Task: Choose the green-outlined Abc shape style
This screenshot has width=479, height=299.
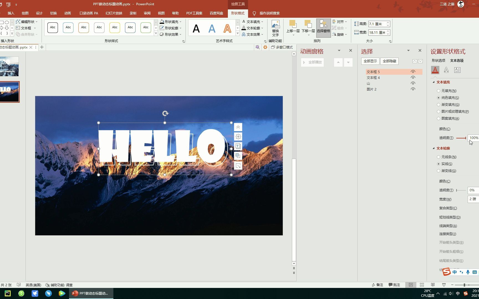Action: pyautogui.click(x=146, y=27)
